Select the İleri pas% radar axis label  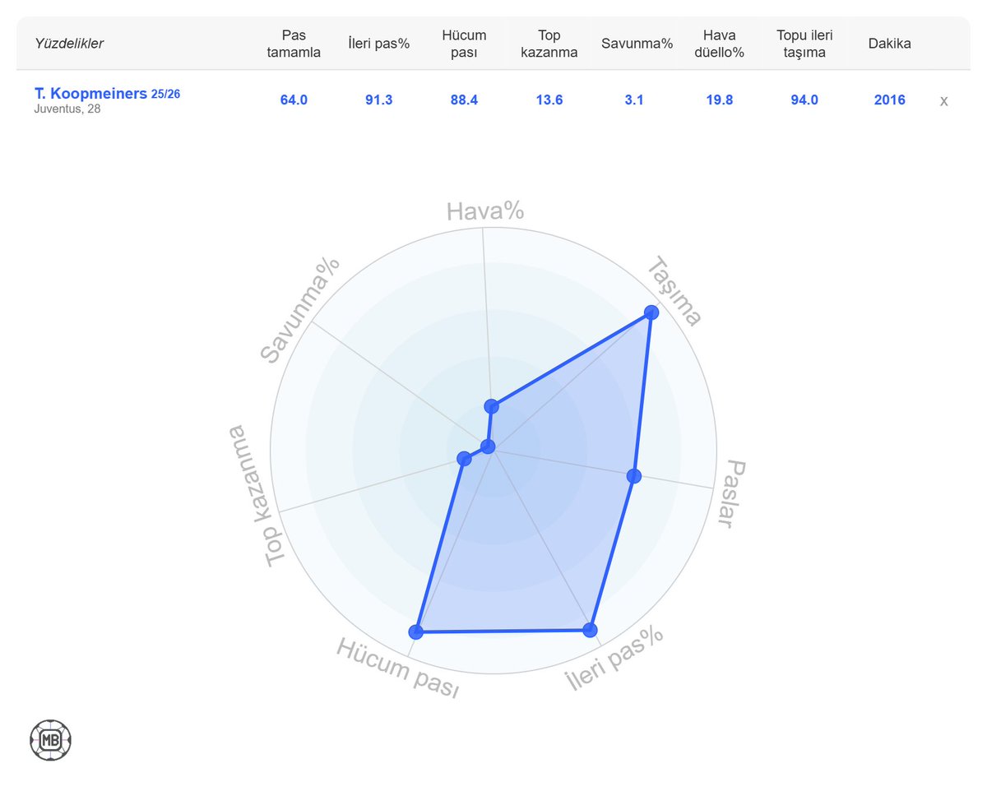pyautogui.click(x=614, y=658)
